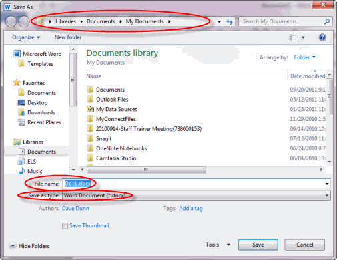Click navigation pane scroll-up arrow
Image resolution: width=337 pixels, height=260 pixels.
tap(73, 49)
